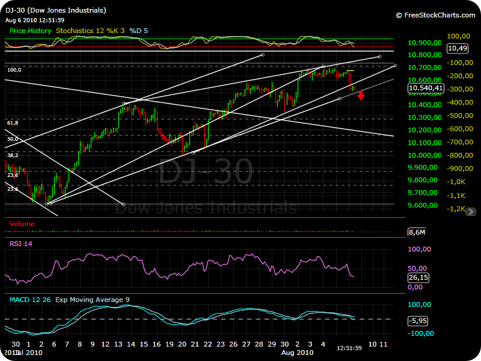Click the 10.300,00 price axis label
Image resolution: width=481 pixels, height=361 pixels.
pyautogui.click(x=424, y=117)
